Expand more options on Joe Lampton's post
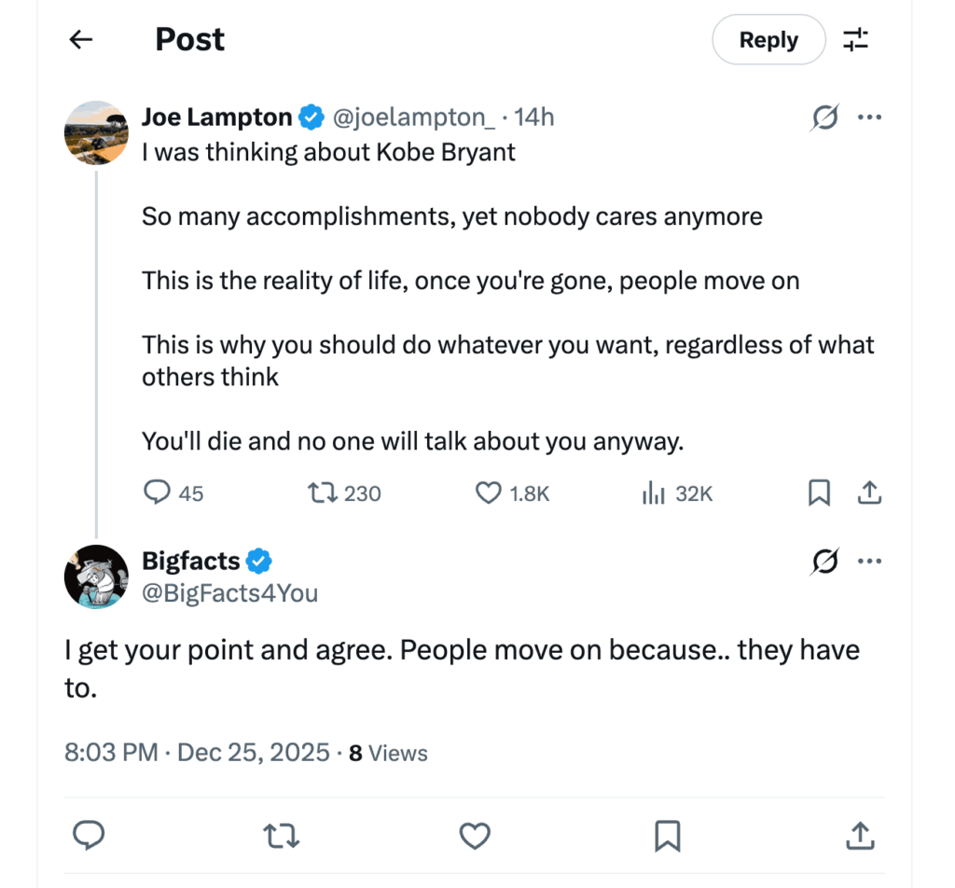This screenshot has width=955, height=888. click(x=869, y=118)
